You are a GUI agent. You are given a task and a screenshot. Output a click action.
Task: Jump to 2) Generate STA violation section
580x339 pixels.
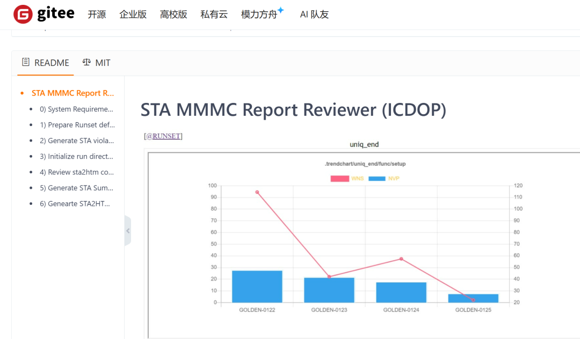click(x=77, y=141)
